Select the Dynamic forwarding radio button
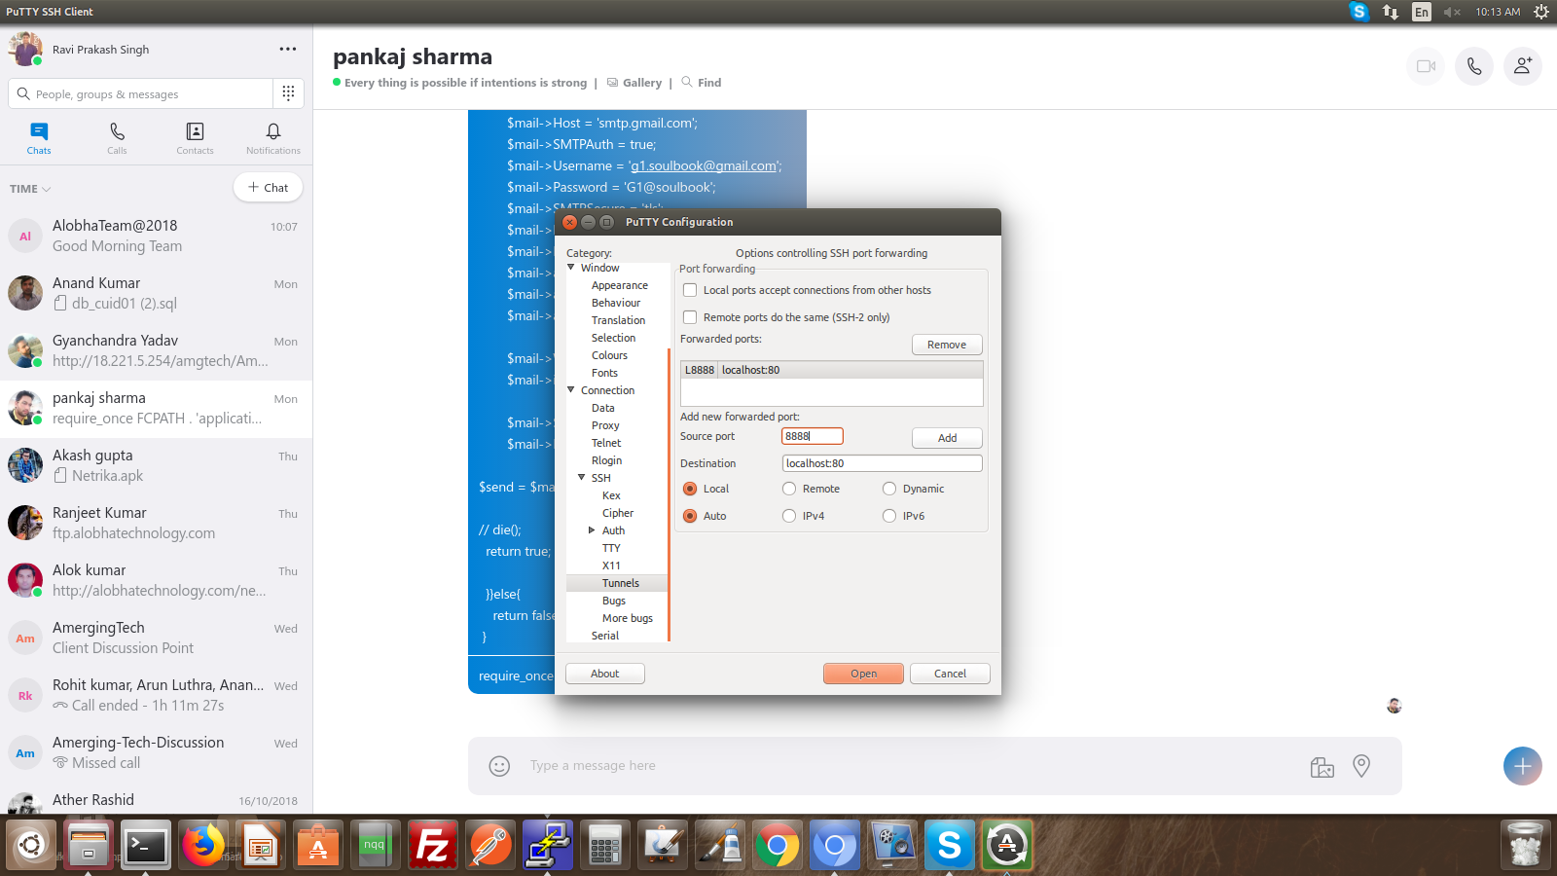 point(889,489)
